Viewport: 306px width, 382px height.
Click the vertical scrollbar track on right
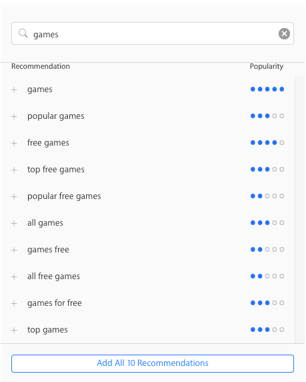299,210
